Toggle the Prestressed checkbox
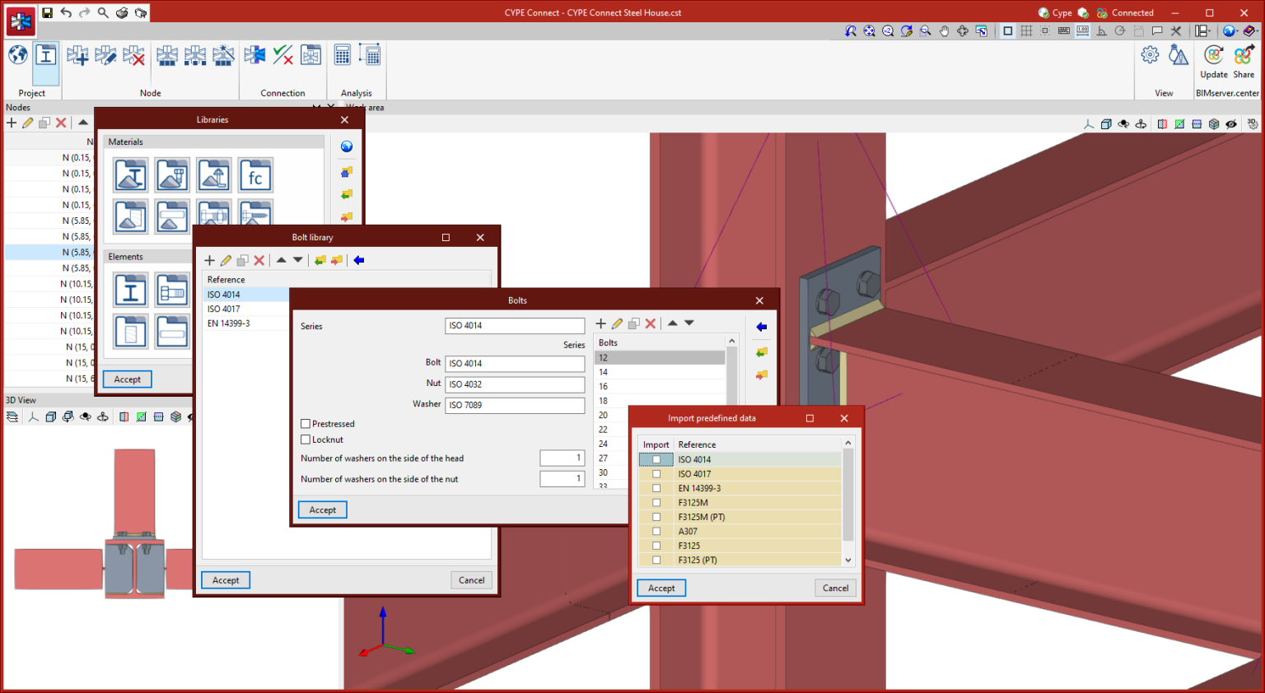The image size is (1265, 693). point(306,424)
